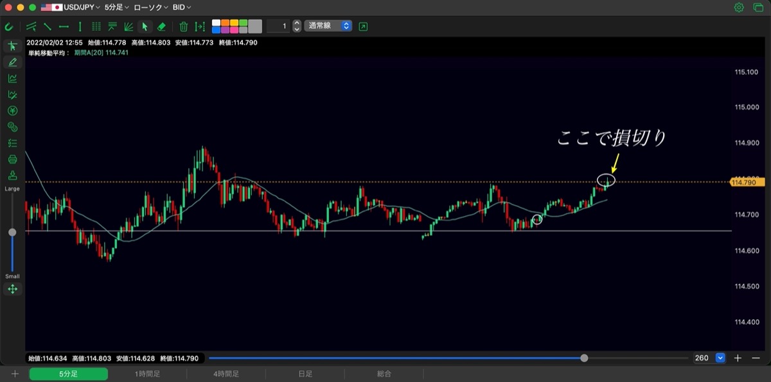Open the BID price type dropdown

tap(182, 8)
